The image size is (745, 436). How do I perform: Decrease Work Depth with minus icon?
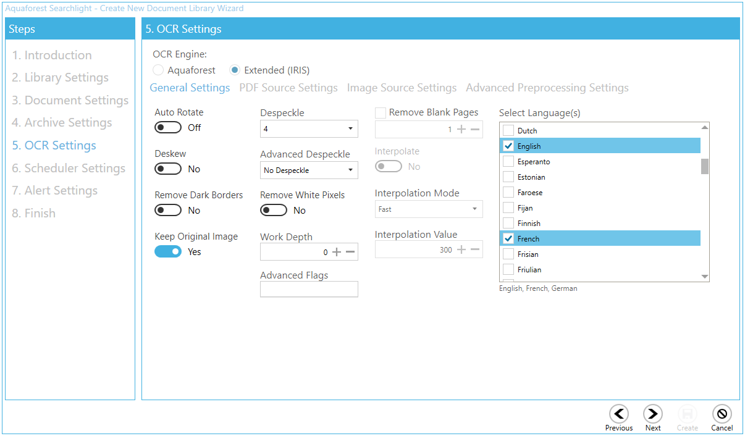[x=350, y=252]
